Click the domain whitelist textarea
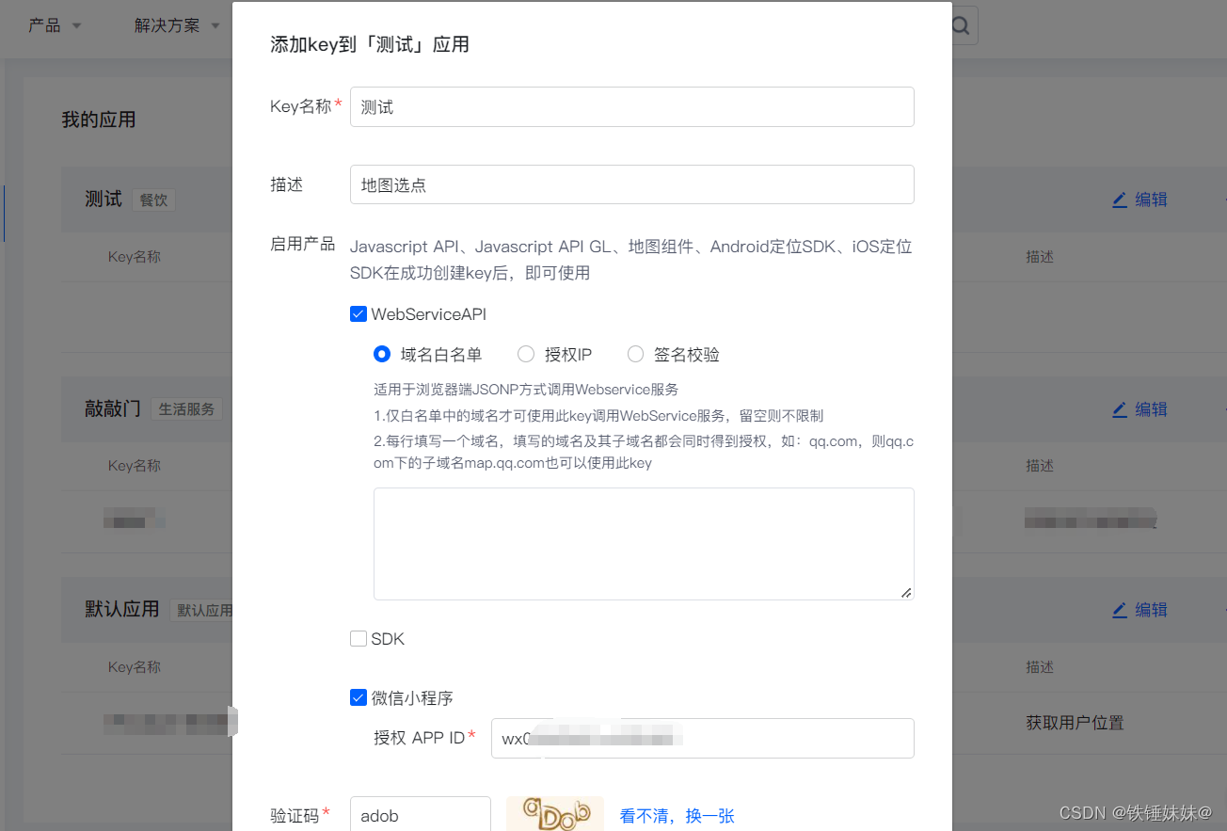The height and width of the screenshot is (831, 1227). pyautogui.click(x=644, y=544)
